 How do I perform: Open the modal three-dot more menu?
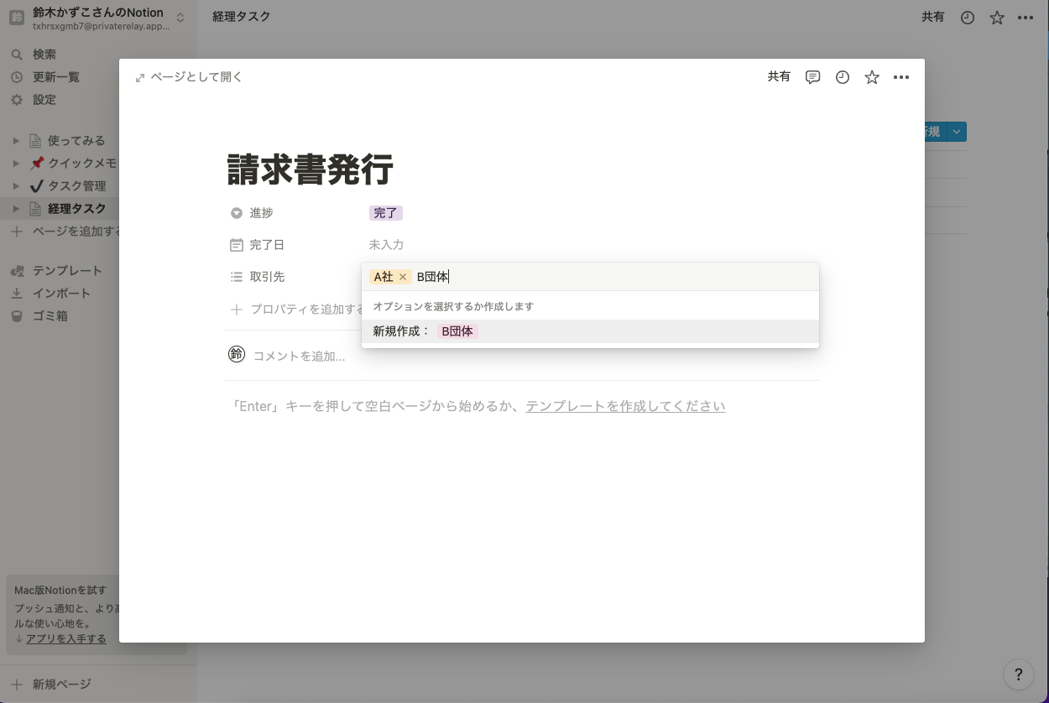click(901, 77)
